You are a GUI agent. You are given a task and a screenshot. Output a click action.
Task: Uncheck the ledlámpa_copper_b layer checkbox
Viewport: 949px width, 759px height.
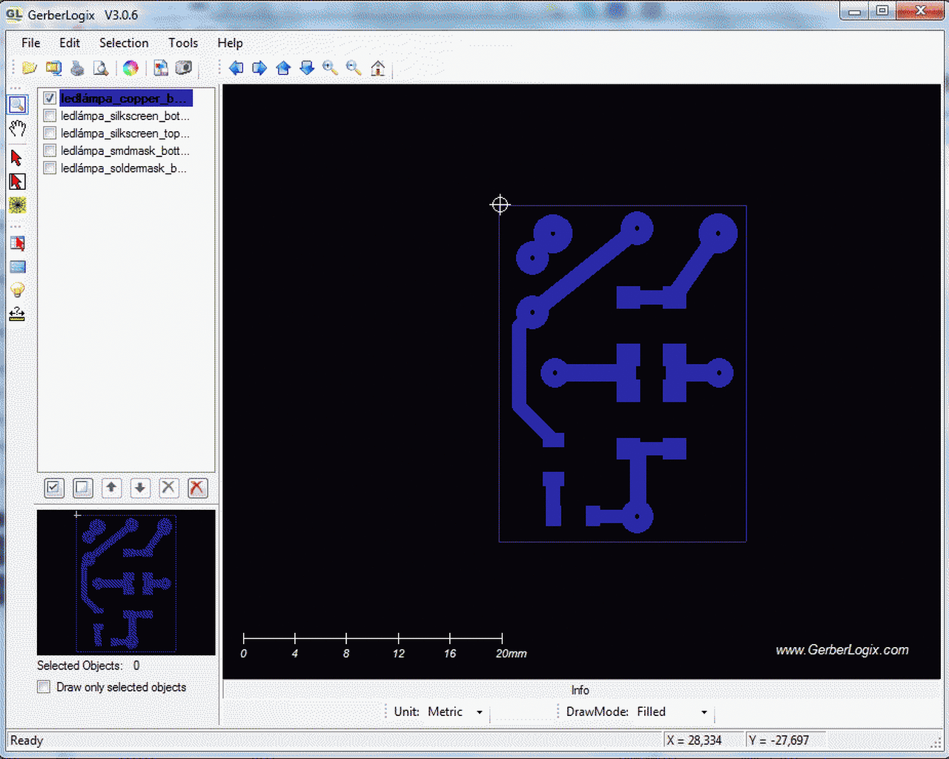point(50,99)
